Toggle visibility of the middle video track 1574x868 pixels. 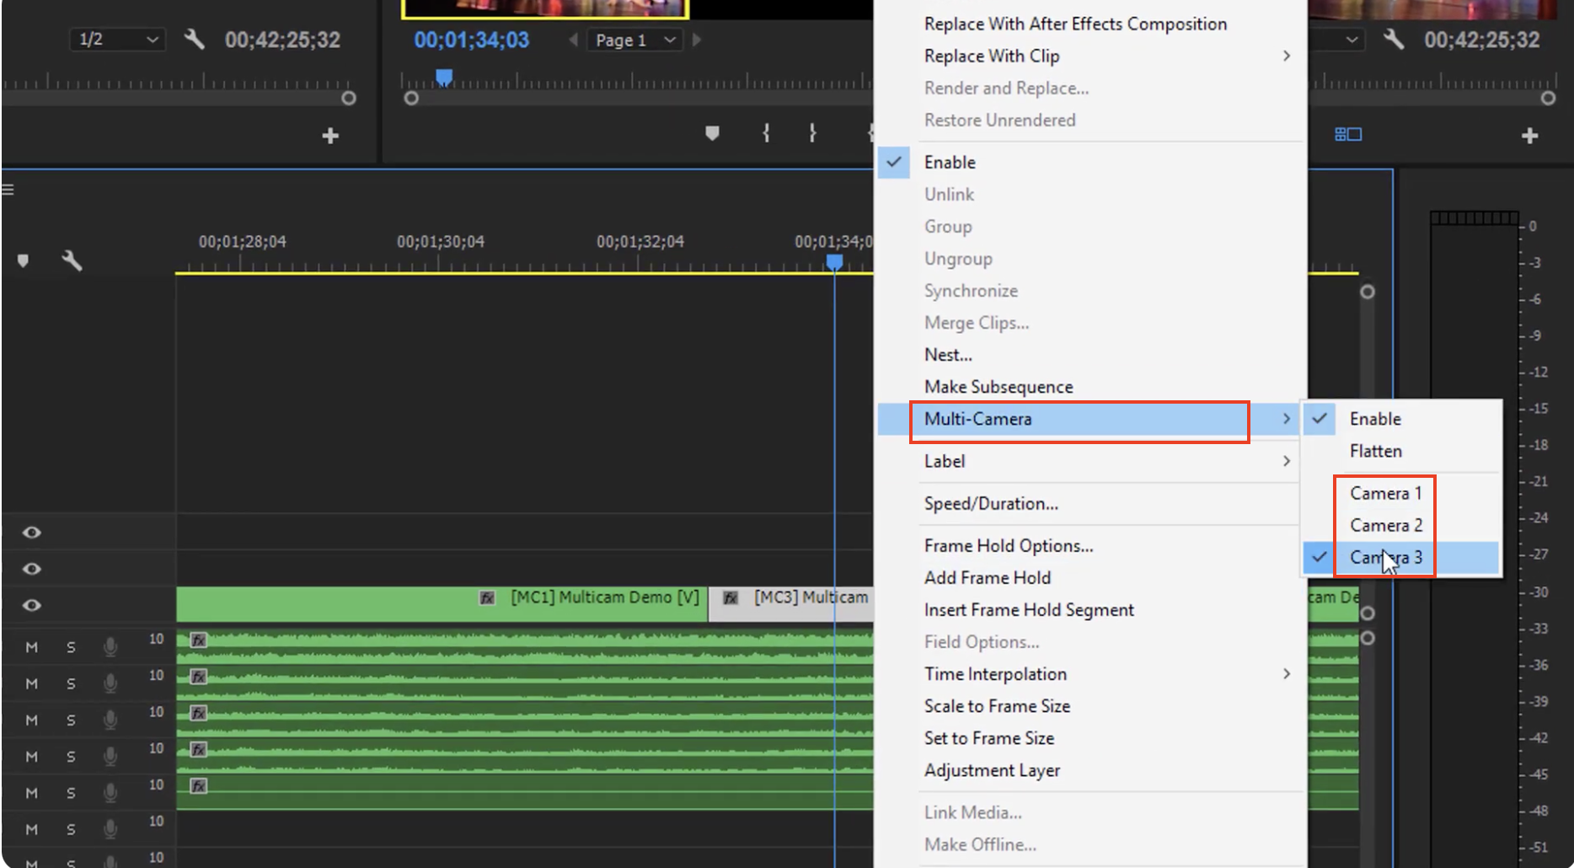point(32,569)
